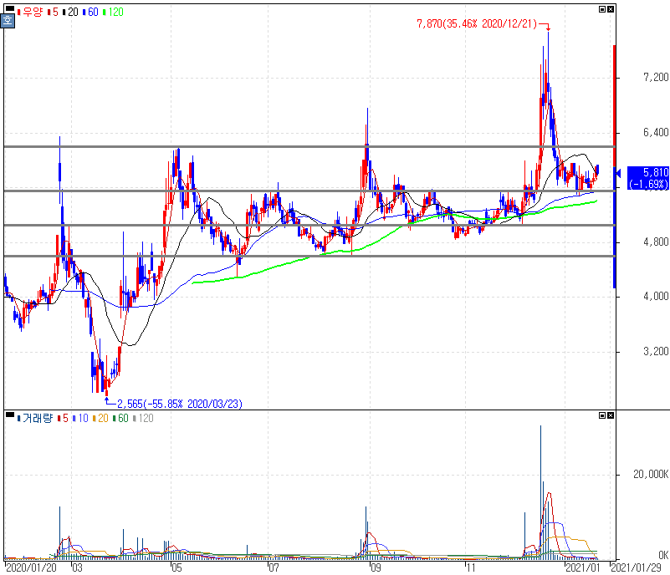670x575 pixels.
Task: Click the 03 month label on time axis
Action: pos(77,567)
